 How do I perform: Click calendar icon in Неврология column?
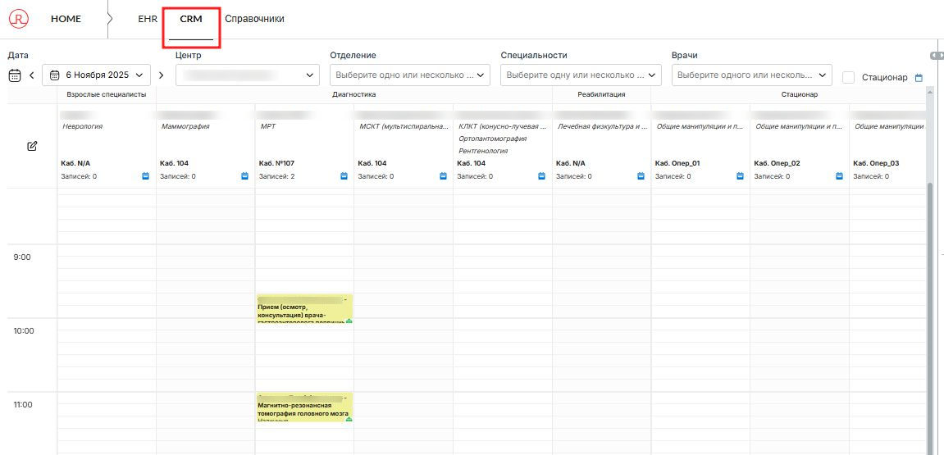tap(145, 176)
